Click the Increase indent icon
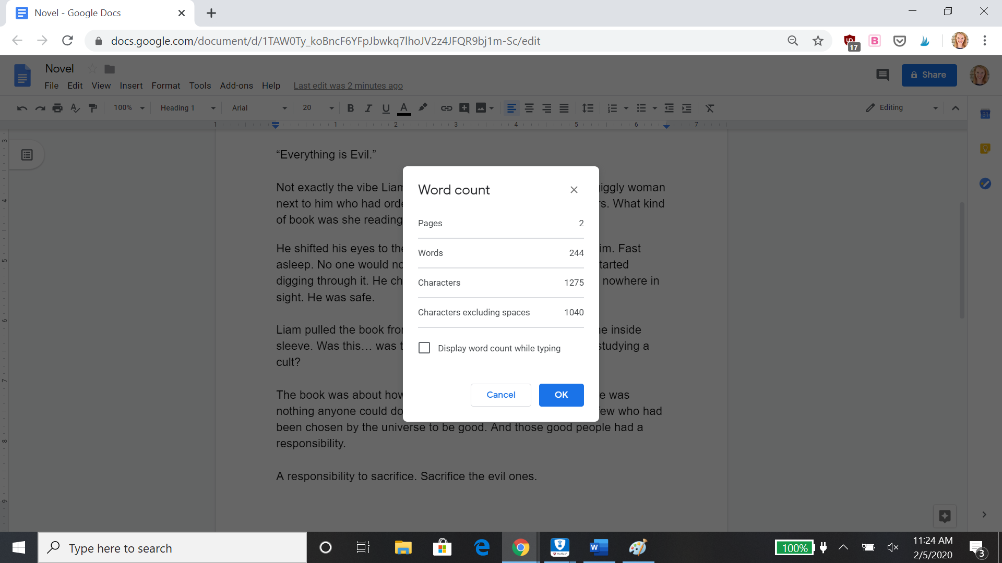Viewport: 1002px width, 563px height. pos(687,108)
